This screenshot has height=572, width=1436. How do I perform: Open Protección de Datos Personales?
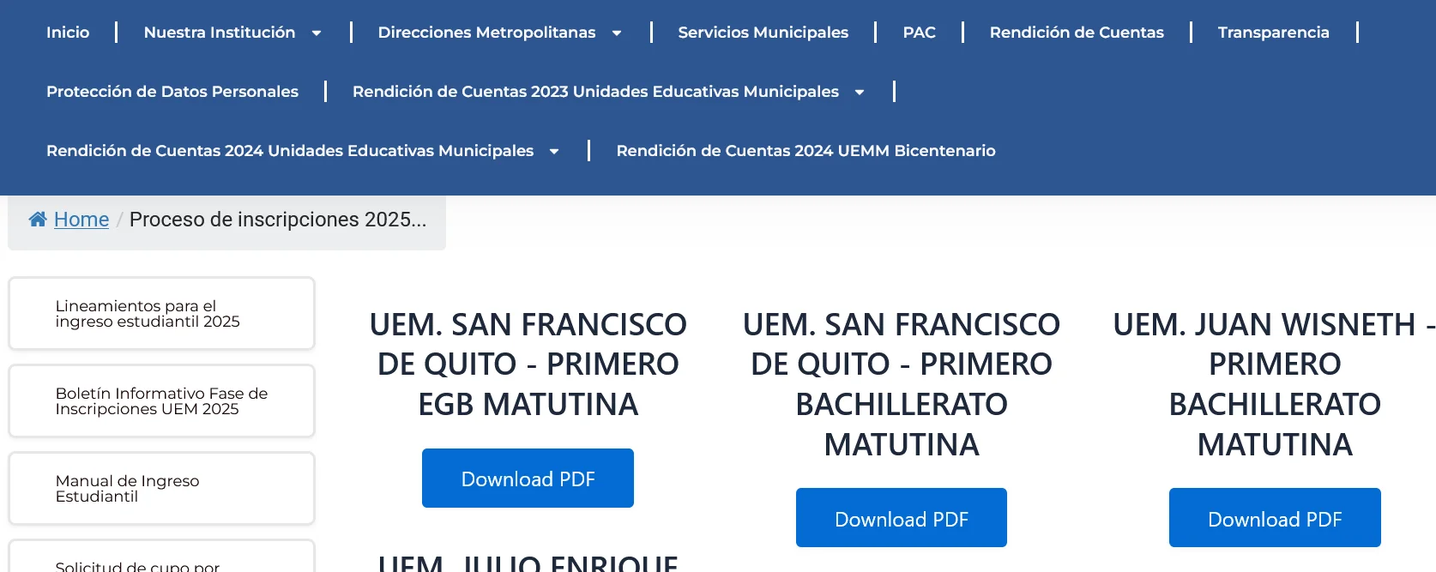point(172,92)
